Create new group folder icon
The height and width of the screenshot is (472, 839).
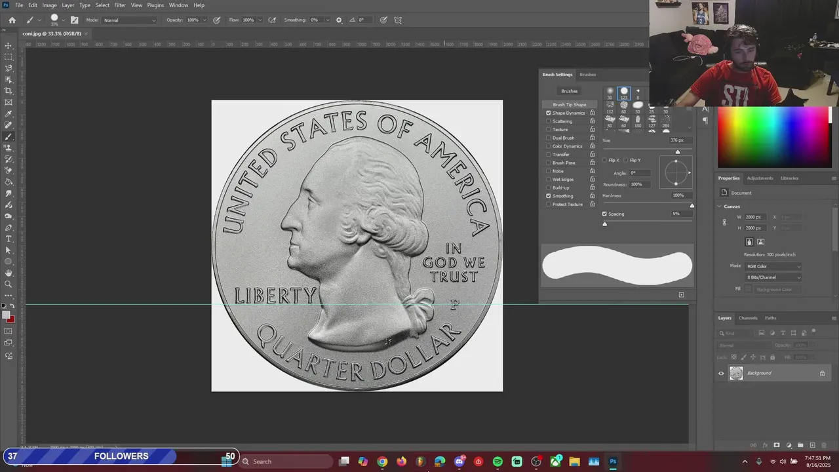(800, 445)
